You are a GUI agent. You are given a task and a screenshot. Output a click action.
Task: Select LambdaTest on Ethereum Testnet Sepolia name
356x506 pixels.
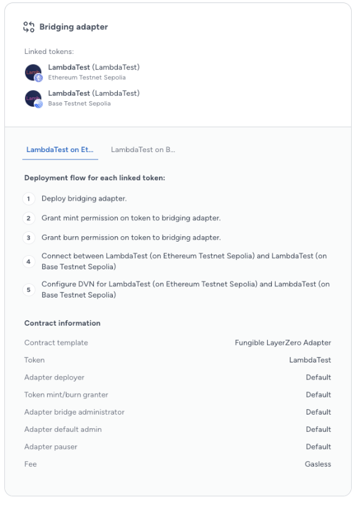pos(94,67)
